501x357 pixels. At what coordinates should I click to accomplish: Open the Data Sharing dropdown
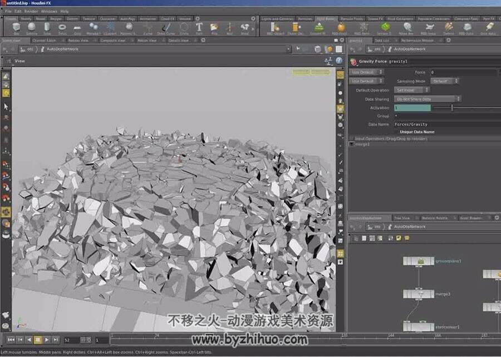[427, 99]
